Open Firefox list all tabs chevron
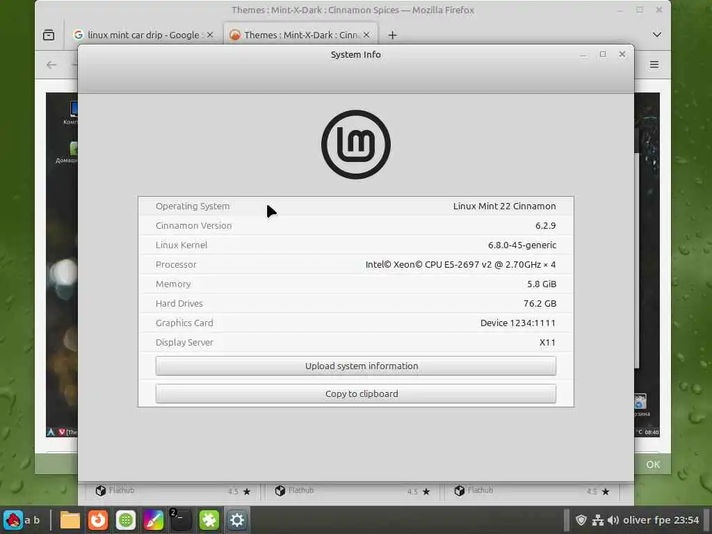 656,35
